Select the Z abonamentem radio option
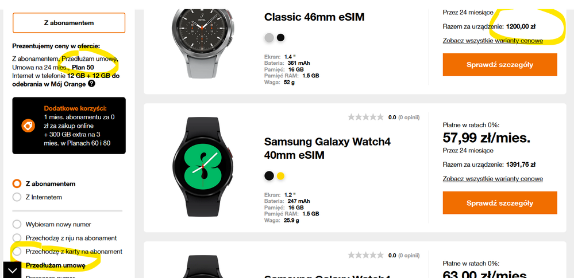 (17, 183)
